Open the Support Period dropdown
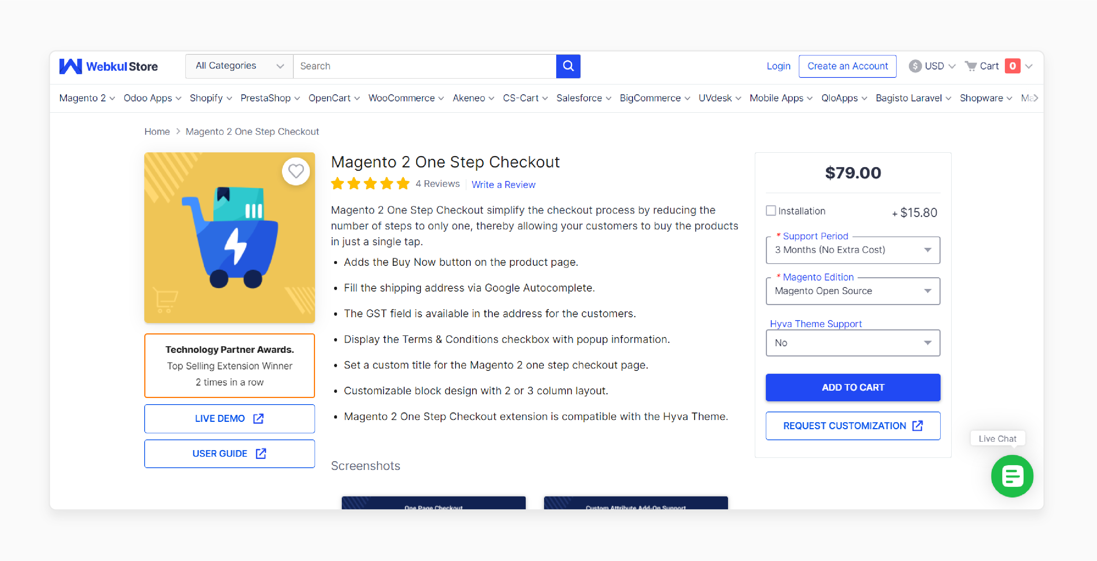 852,250
